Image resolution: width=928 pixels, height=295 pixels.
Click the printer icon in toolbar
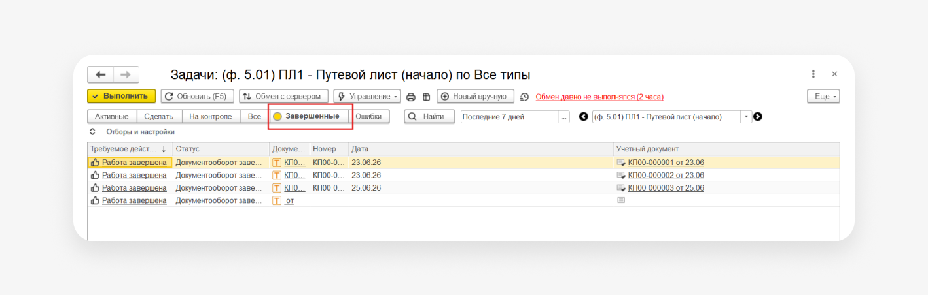coord(411,97)
